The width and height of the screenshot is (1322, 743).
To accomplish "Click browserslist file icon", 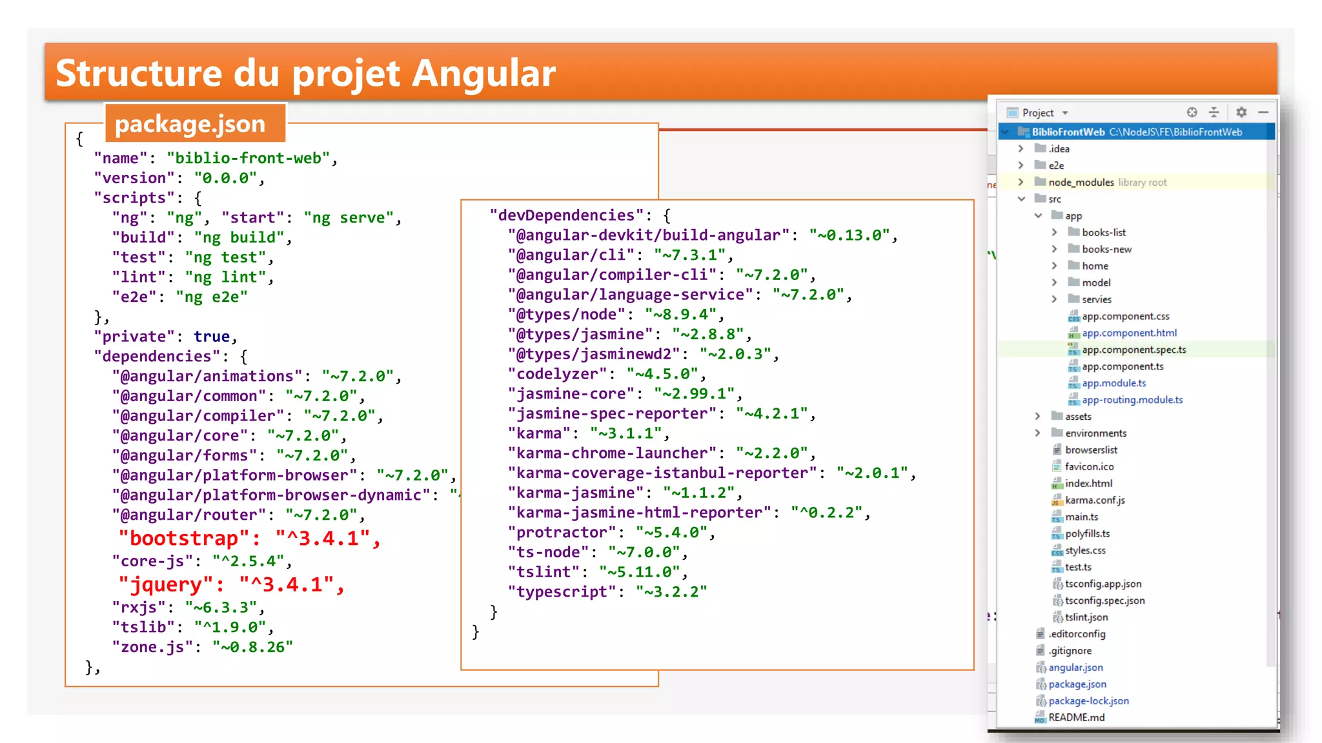I will tap(1057, 450).
